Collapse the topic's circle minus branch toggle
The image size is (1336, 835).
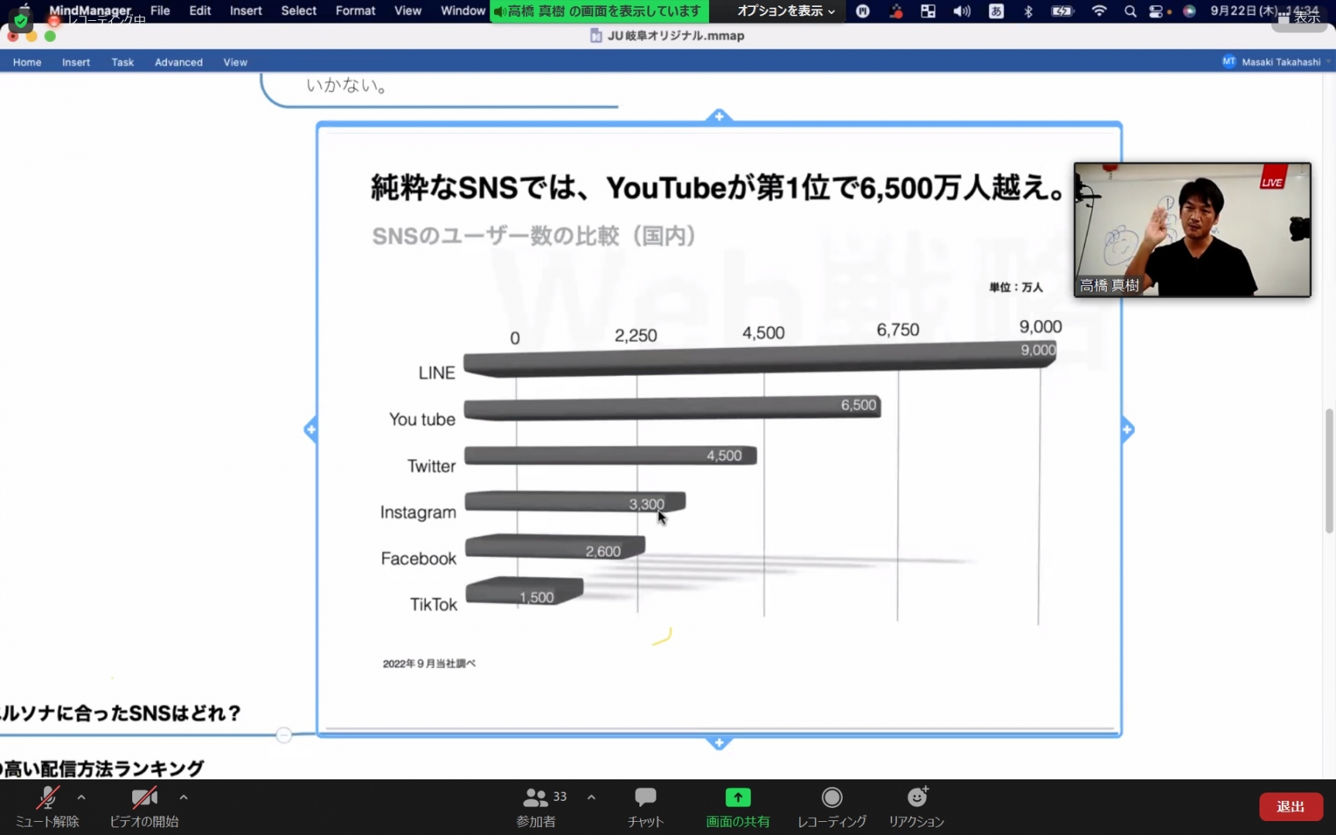(x=284, y=734)
